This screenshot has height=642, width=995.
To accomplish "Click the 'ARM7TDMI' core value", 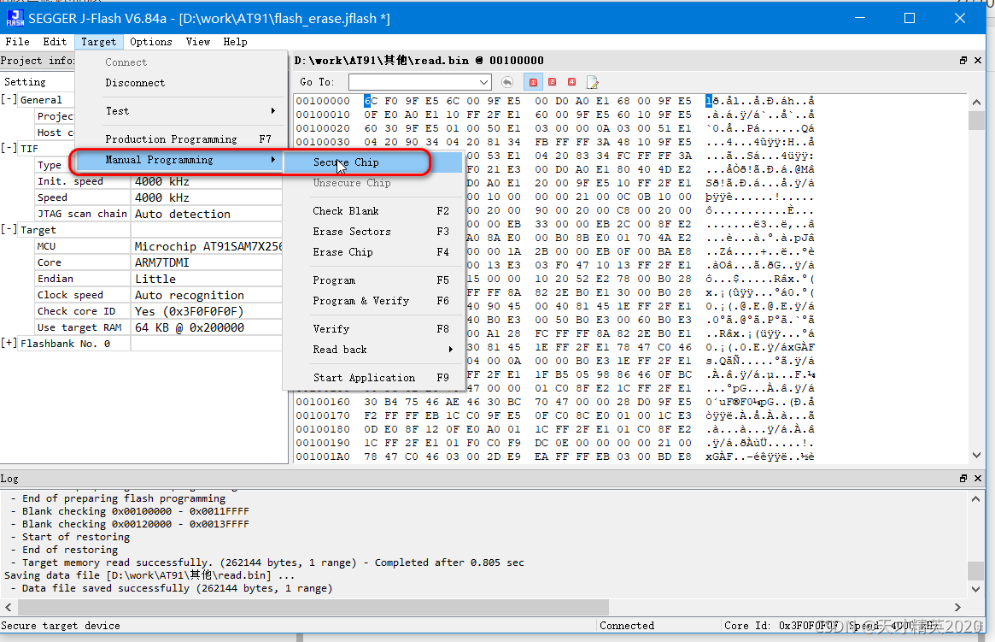I will [161, 262].
